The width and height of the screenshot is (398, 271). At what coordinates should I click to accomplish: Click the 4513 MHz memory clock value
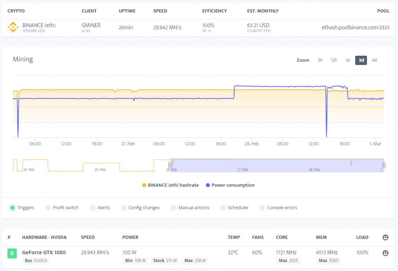(x=326, y=252)
